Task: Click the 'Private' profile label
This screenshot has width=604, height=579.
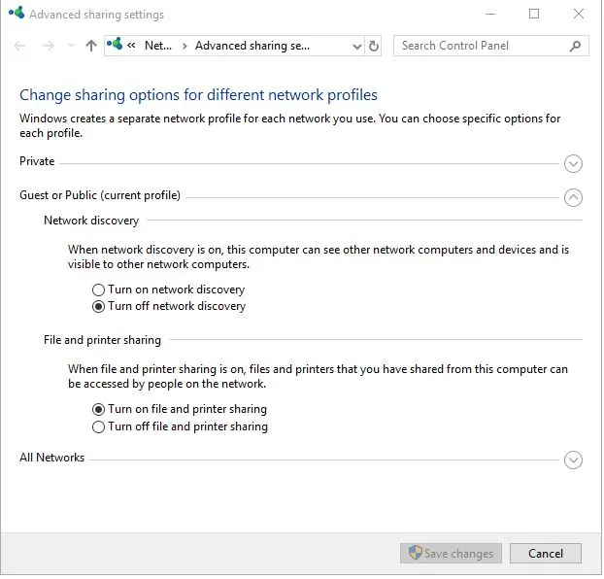Action: pyautogui.click(x=37, y=161)
